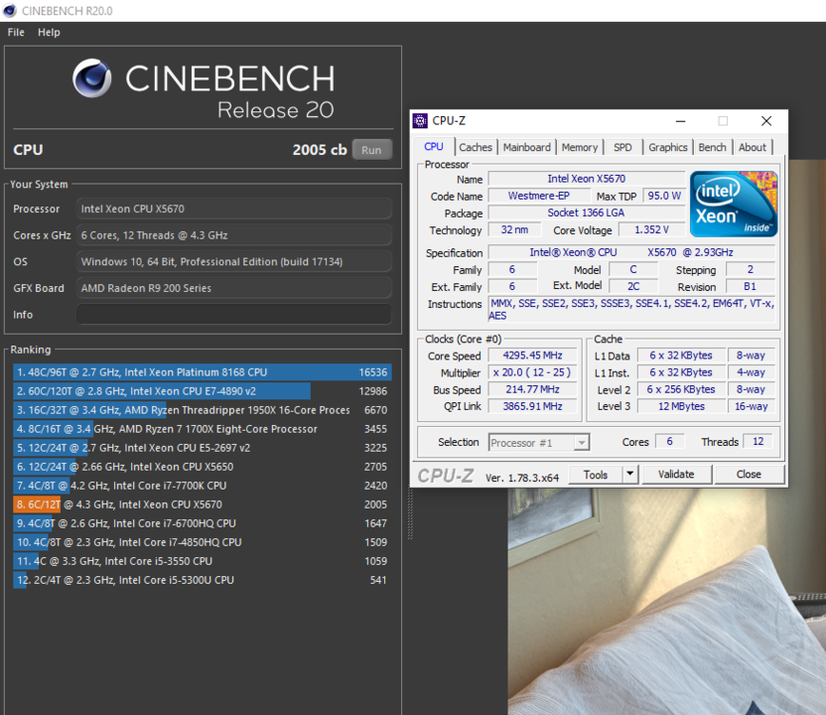Click the 2005 cb score value

pyautogui.click(x=320, y=150)
